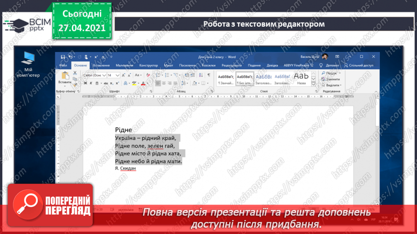Click the Copy icon in the clipboard group

coord(75,79)
